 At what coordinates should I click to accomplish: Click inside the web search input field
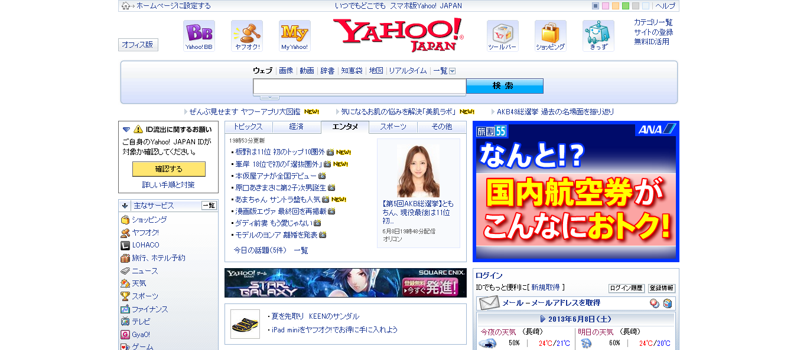360,86
